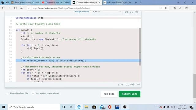The width and height of the screenshot is (196, 110).
Task: Click the 'int count = 0;' line
Action: pos(31,70)
